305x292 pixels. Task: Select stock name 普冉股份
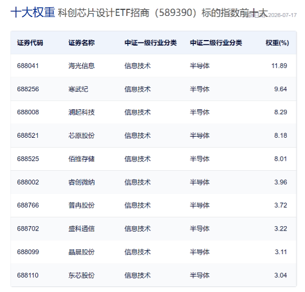81,205
